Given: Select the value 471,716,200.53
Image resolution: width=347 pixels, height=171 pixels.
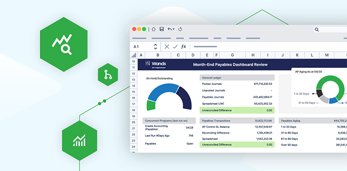Looking at the screenshot, I should click(263, 84).
